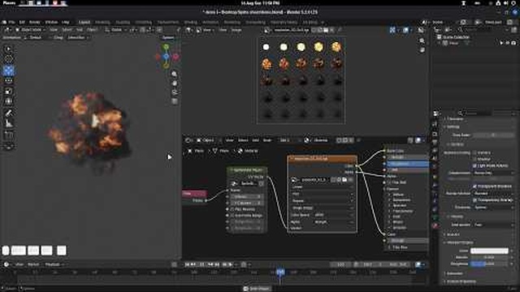
Task: Toggle the camera view icon in viewport
Action: click(x=175, y=92)
